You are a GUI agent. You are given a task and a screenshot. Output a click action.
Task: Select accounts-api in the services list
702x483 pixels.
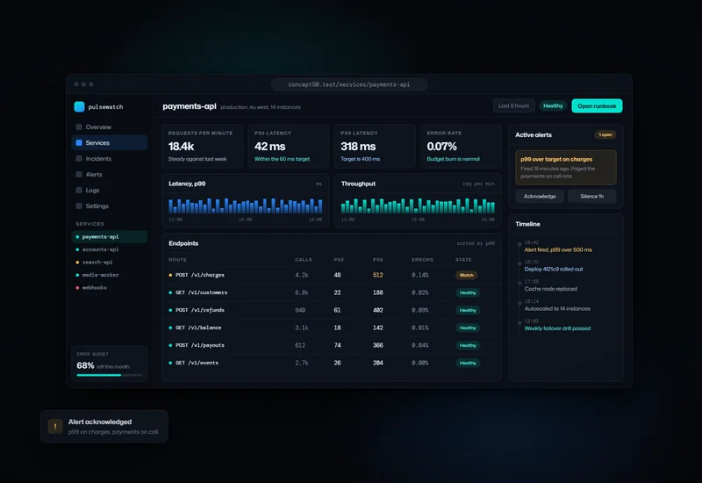click(x=109, y=249)
